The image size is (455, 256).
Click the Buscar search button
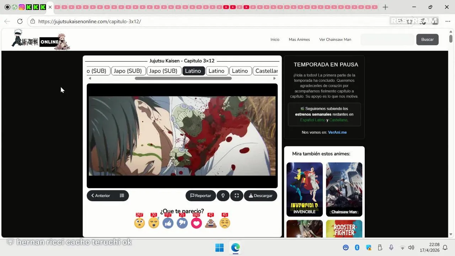[x=427, y=39]
